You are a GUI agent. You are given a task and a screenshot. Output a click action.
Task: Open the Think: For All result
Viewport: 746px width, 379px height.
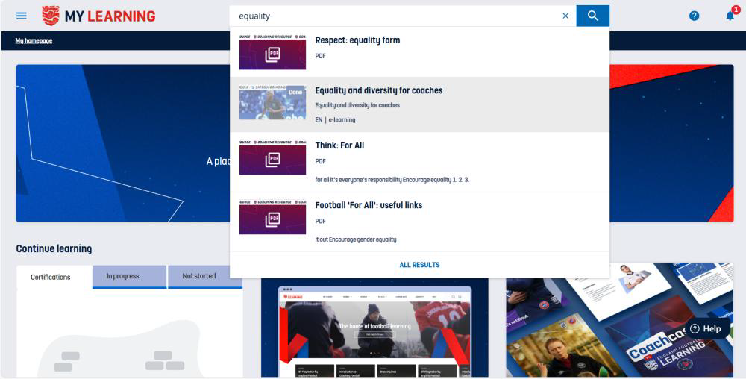(419, 162)
